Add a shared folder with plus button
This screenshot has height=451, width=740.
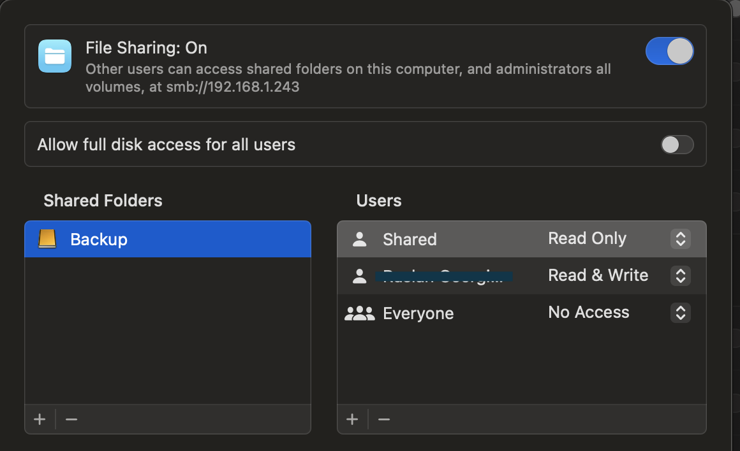(x=40, y=419)
